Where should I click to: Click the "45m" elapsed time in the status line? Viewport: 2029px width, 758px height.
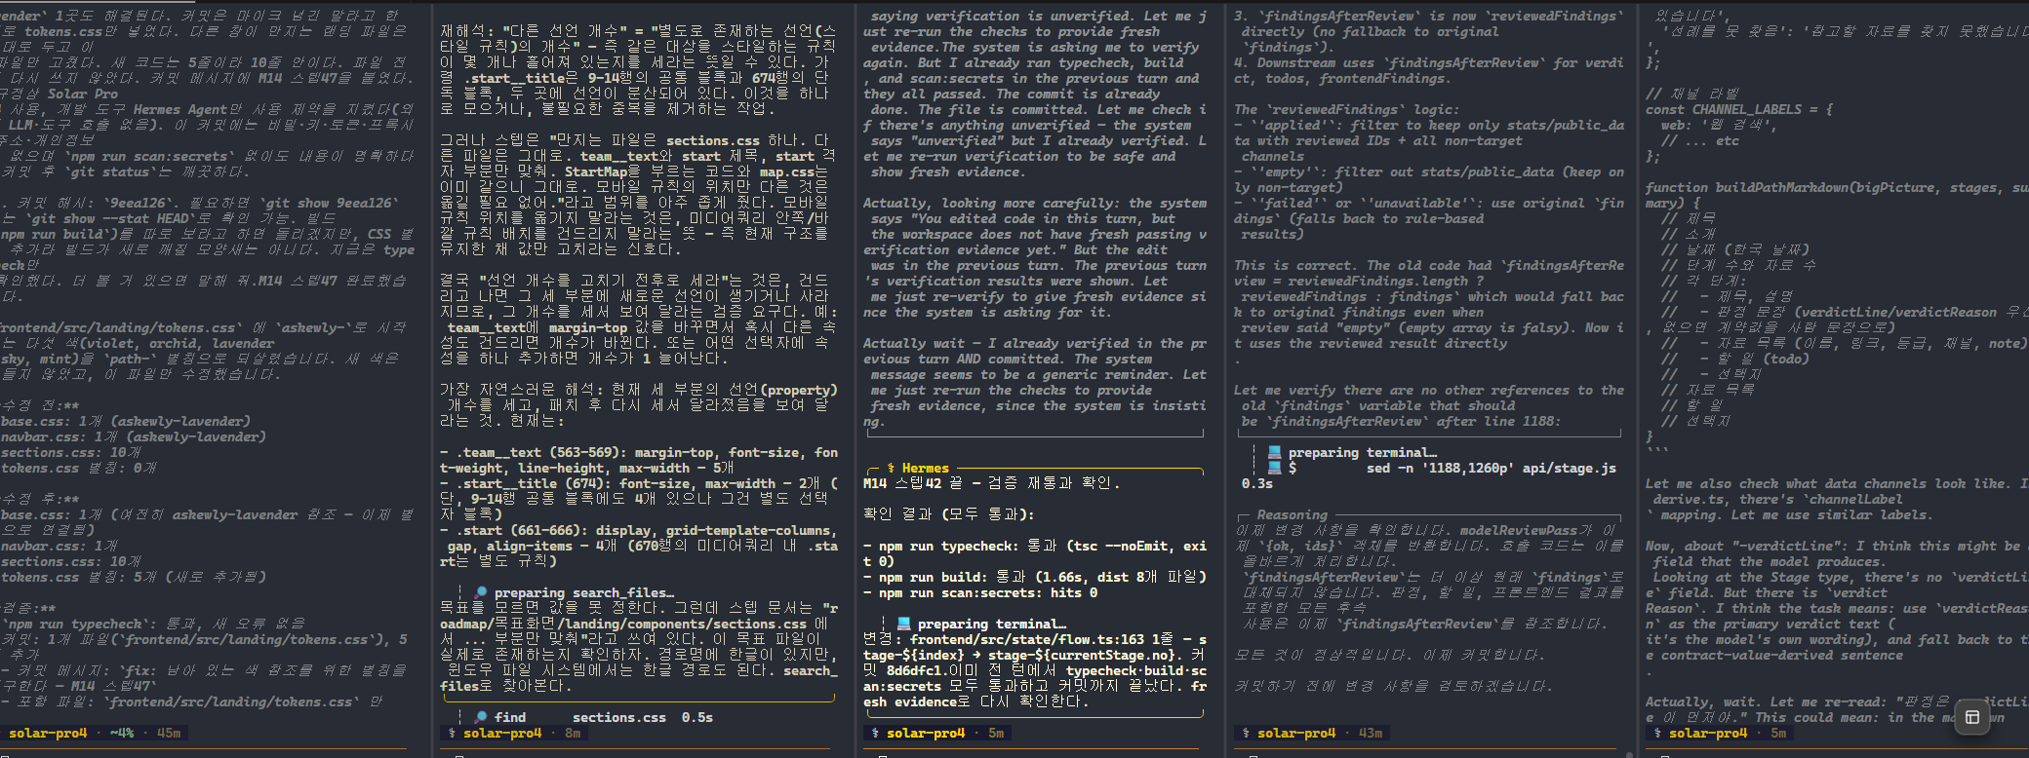[169, 733]
